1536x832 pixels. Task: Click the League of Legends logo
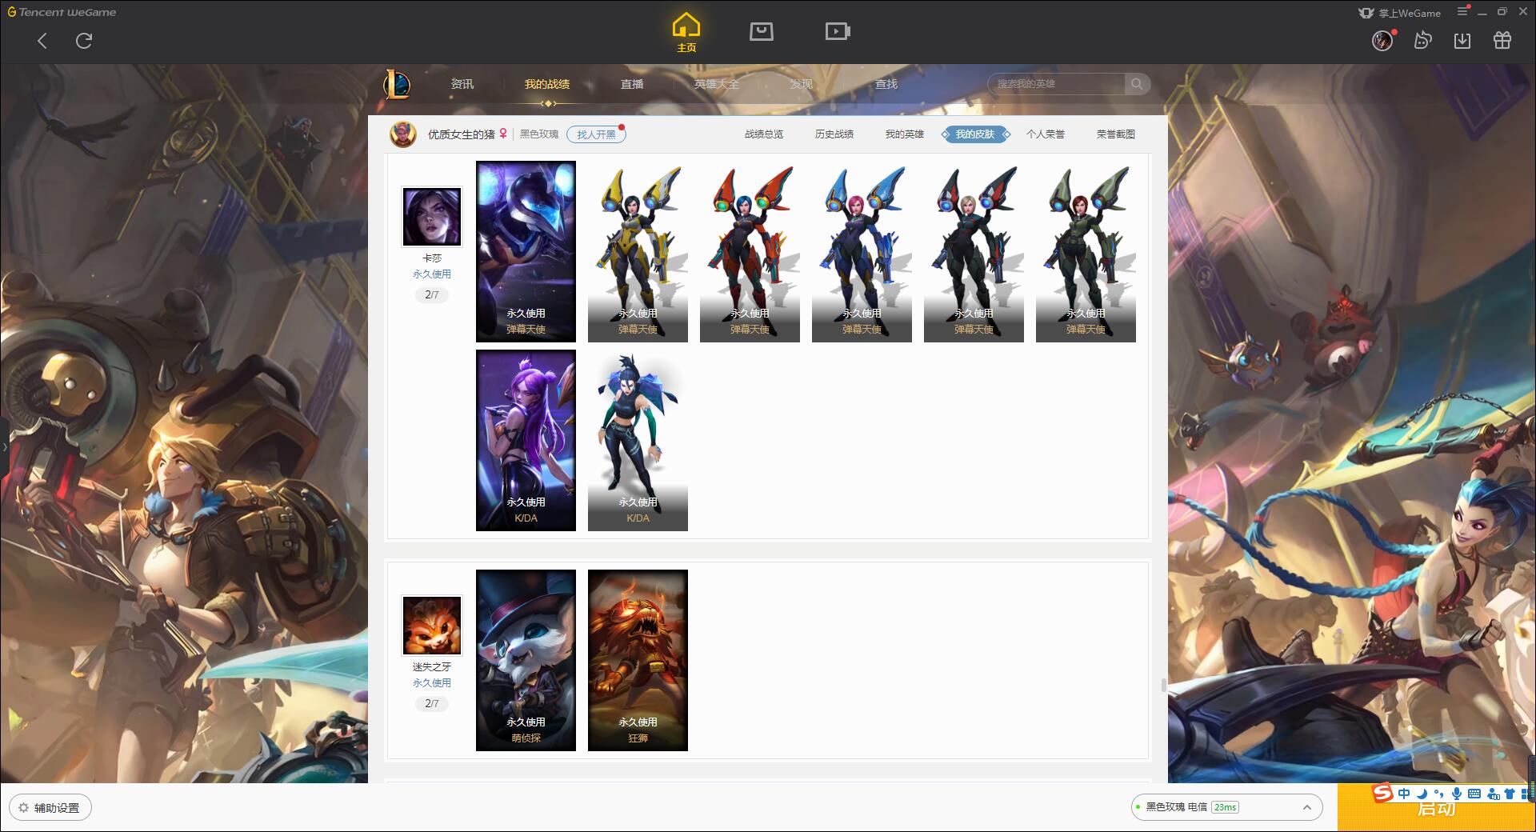[397, 84]
